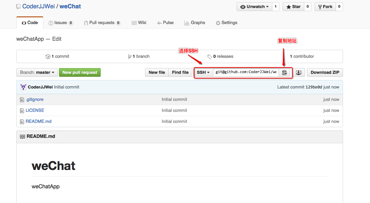Click the Find file button
370x203 pixels.
180,72
